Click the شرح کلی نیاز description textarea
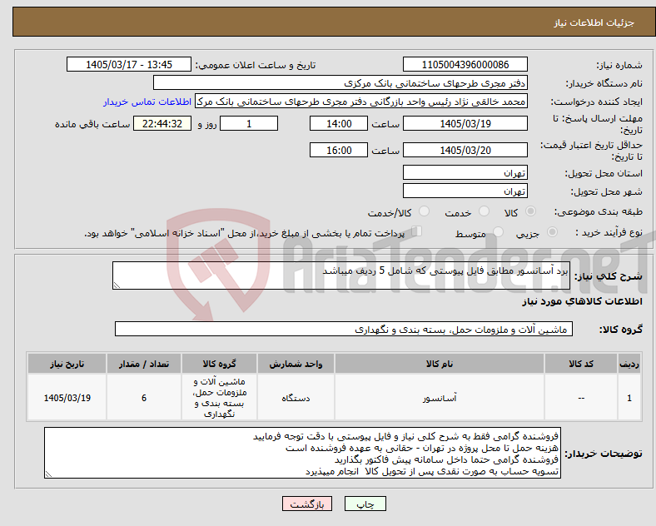The image size is (656, 526). pos(341,275)
